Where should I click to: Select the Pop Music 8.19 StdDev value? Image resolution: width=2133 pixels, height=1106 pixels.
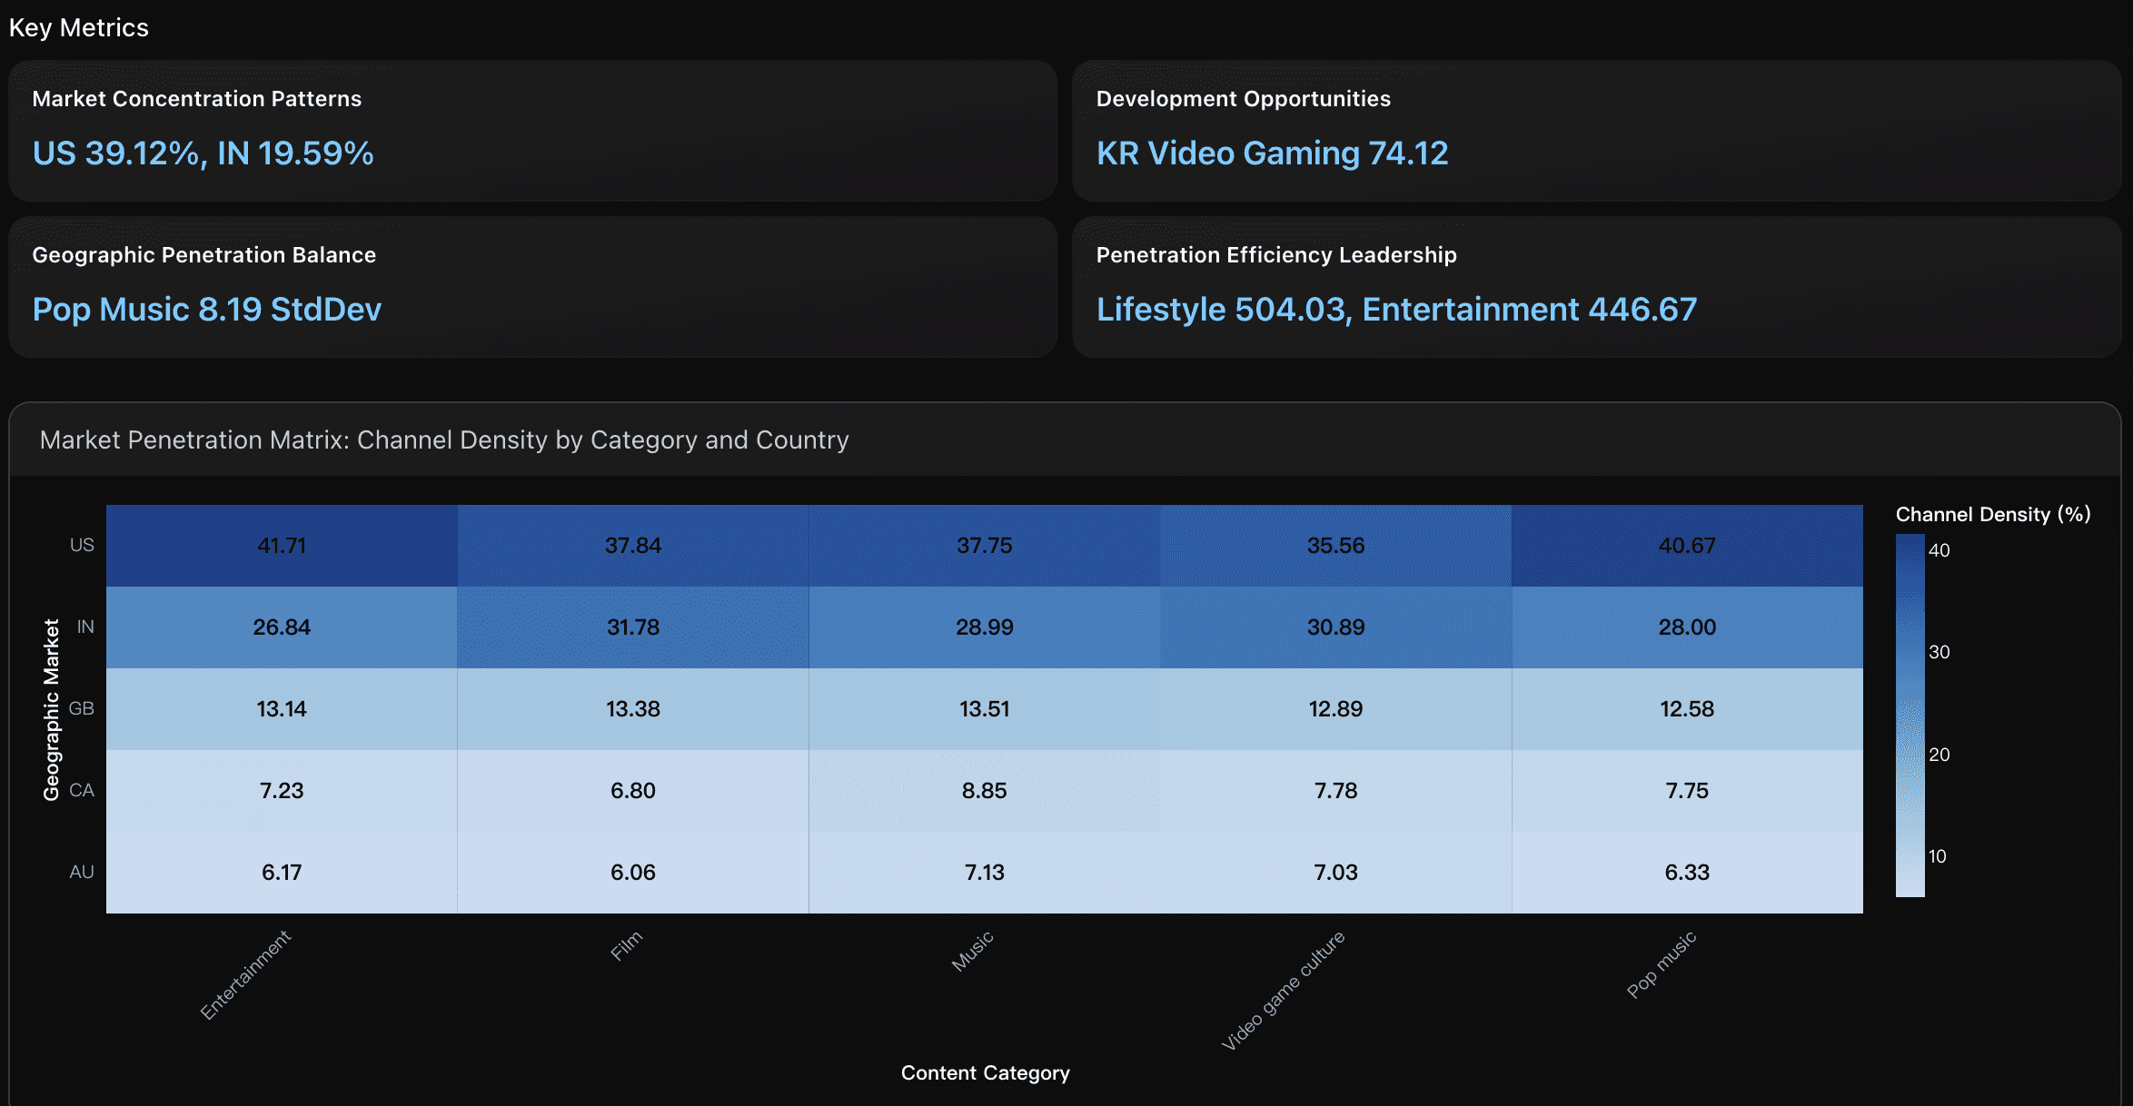206,309
